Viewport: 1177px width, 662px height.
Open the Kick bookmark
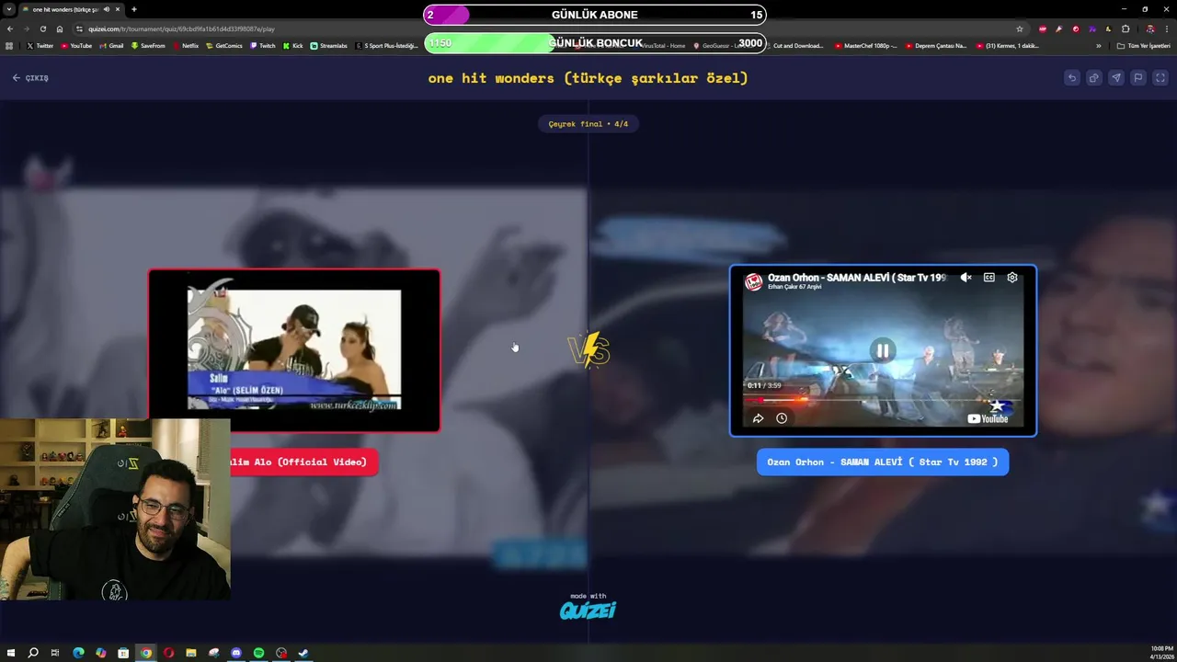coord(293,46)
